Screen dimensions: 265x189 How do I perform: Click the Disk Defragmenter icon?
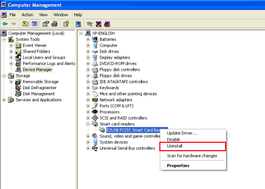18,88
